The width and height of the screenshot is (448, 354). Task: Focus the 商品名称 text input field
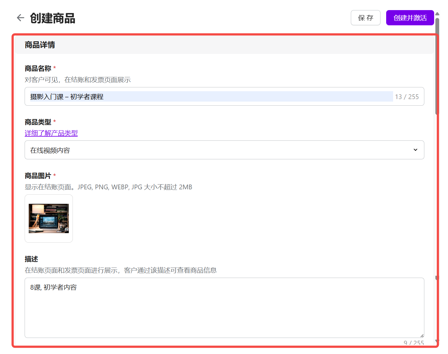(211, 97)
